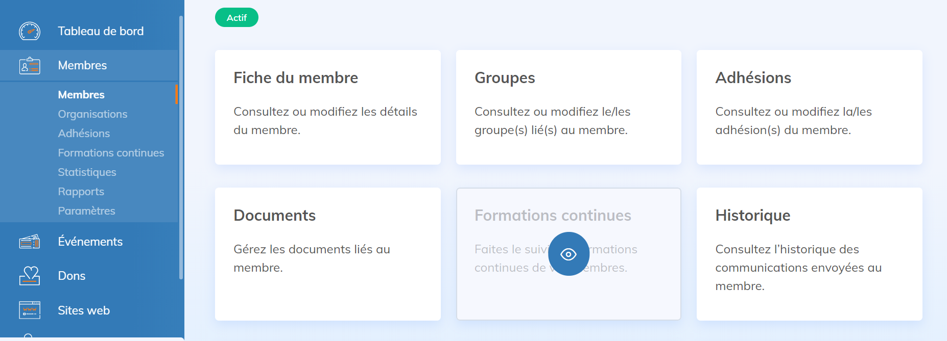Click the Événements ticket icon
The width and height of the screenshot is (947, 341).
[x=30, y=242]
